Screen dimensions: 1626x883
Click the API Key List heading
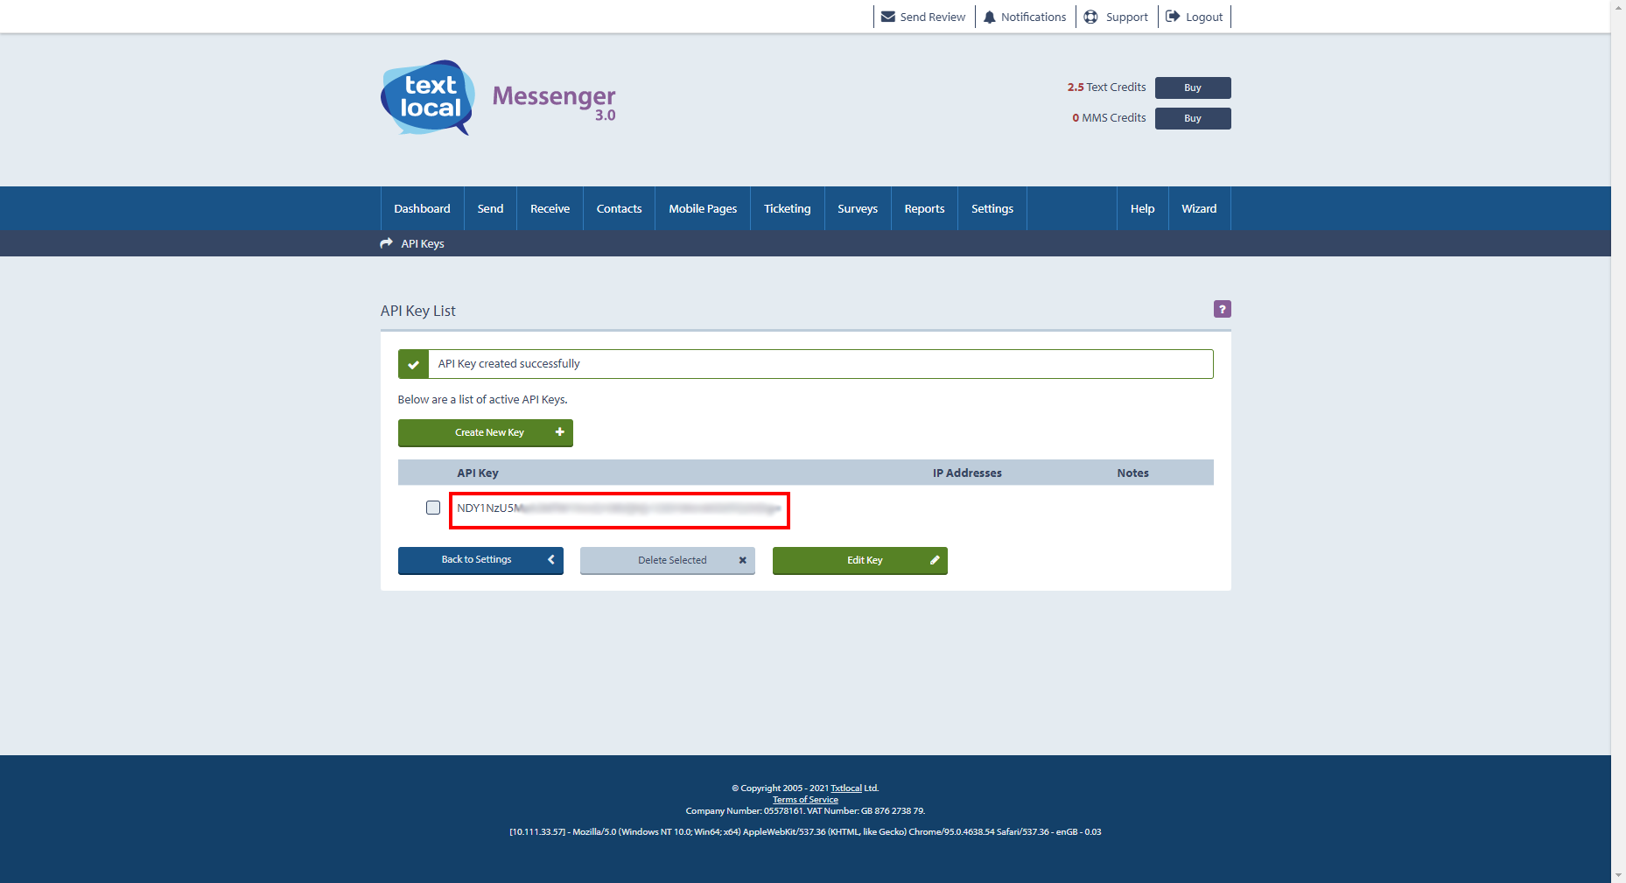(x=417, y=311)
